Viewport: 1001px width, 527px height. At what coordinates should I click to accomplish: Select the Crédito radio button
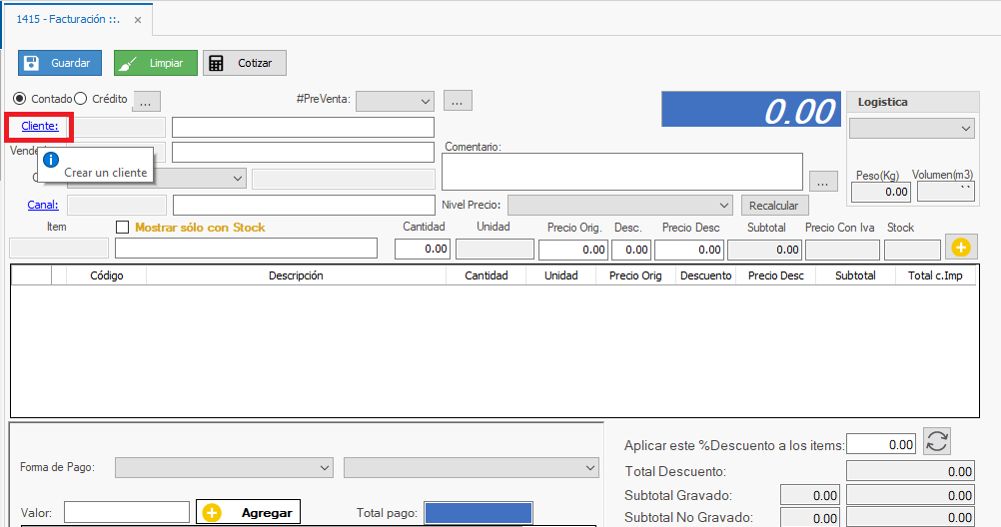click(81, 98)
